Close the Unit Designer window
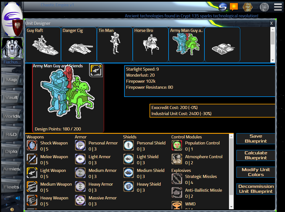Screen dimensions: 285x212 click(x=271, y=23)
